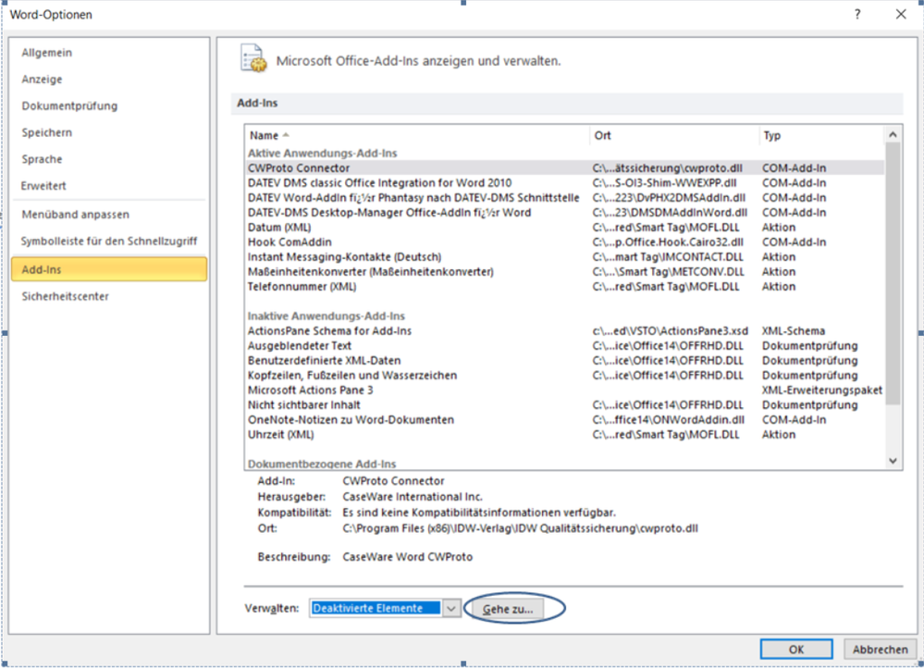
Task: Select Microsoft Actions Pane 3
Action: click(564, 390)
